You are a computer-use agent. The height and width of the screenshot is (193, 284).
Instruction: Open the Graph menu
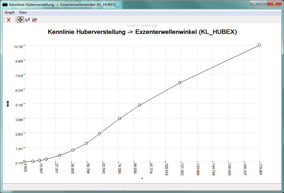pos(10,12)
